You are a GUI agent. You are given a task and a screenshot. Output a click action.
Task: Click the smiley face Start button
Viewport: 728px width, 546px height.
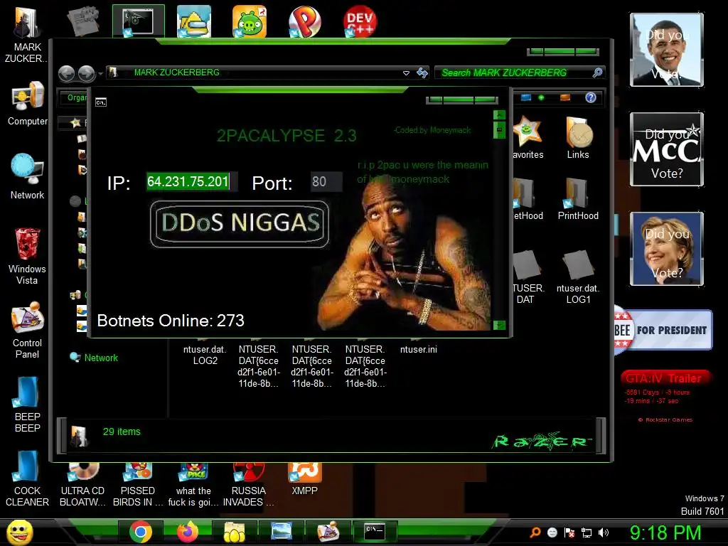tap(19, 532)
